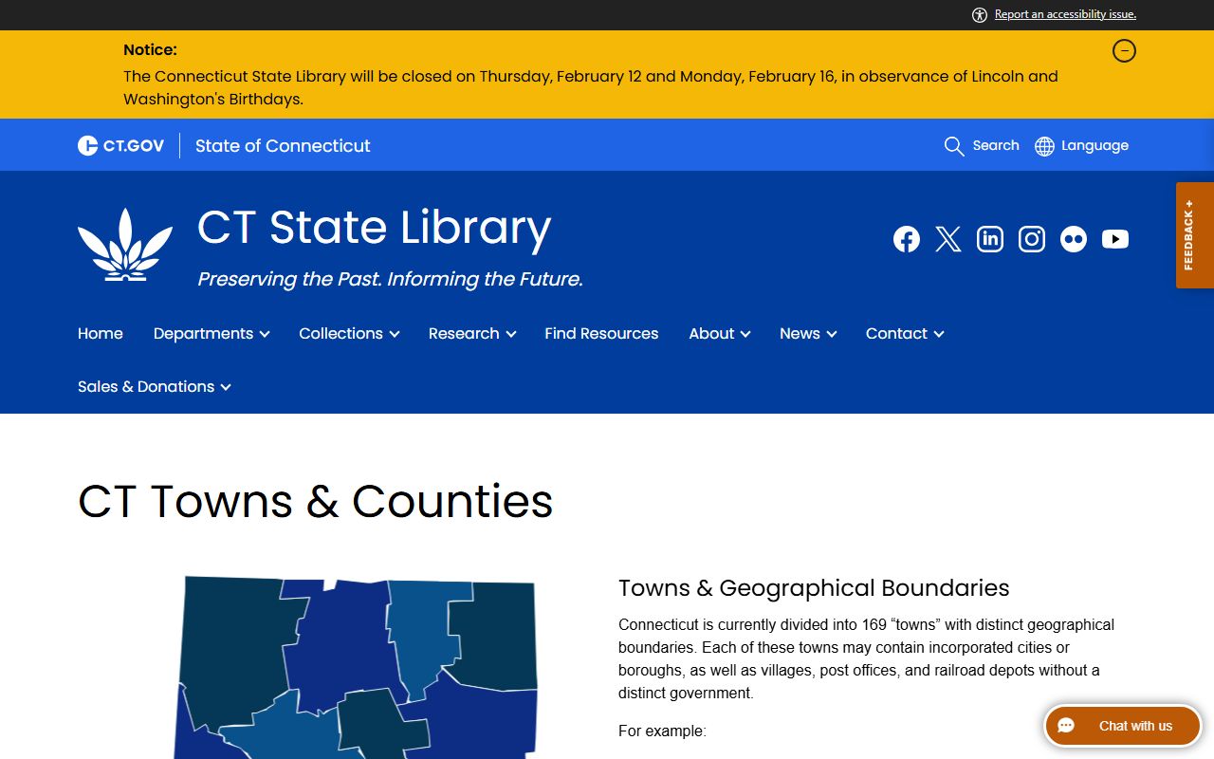The height and width of the screenshot is (759, 1214).
Task: Click the Towns & Geographical Boundaries heading
Action: (814, 588)
